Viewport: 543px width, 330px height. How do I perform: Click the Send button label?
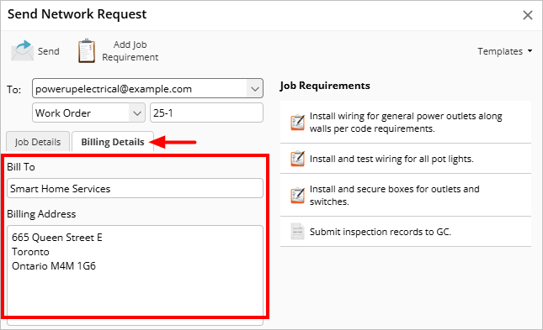pos(49,51)
